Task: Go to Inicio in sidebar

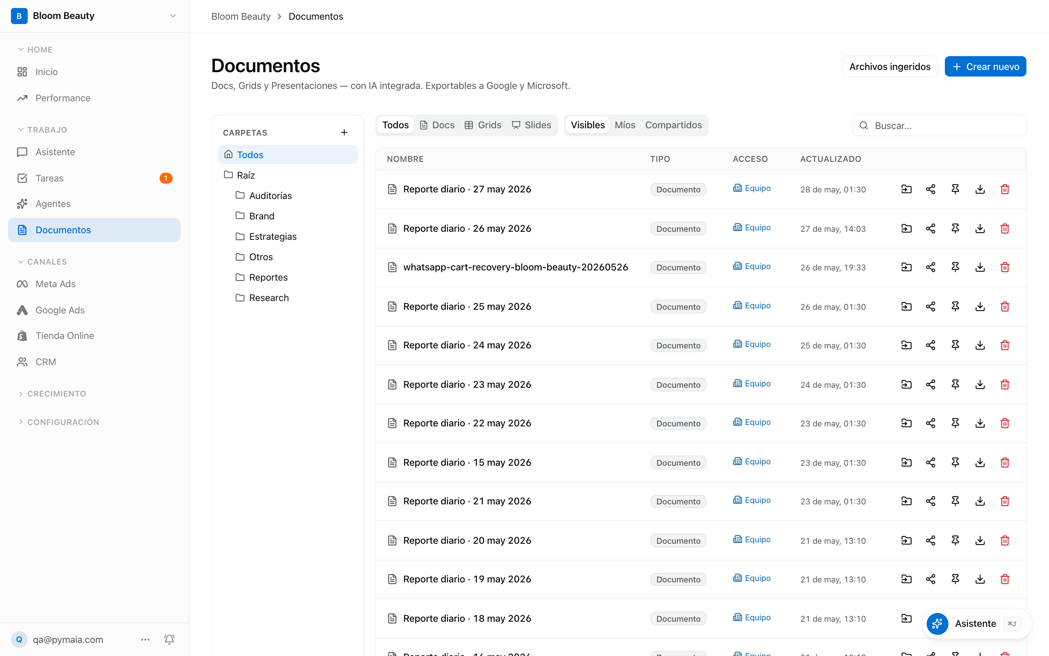Action: [94, 71]
